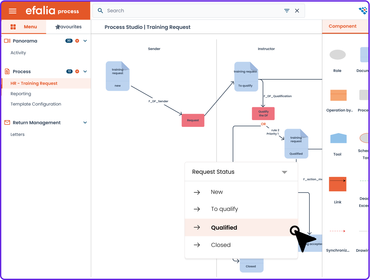This screenshot has width=370, height=280.
Task: Click the Return Management envelope icon
Action: [7, 122]
